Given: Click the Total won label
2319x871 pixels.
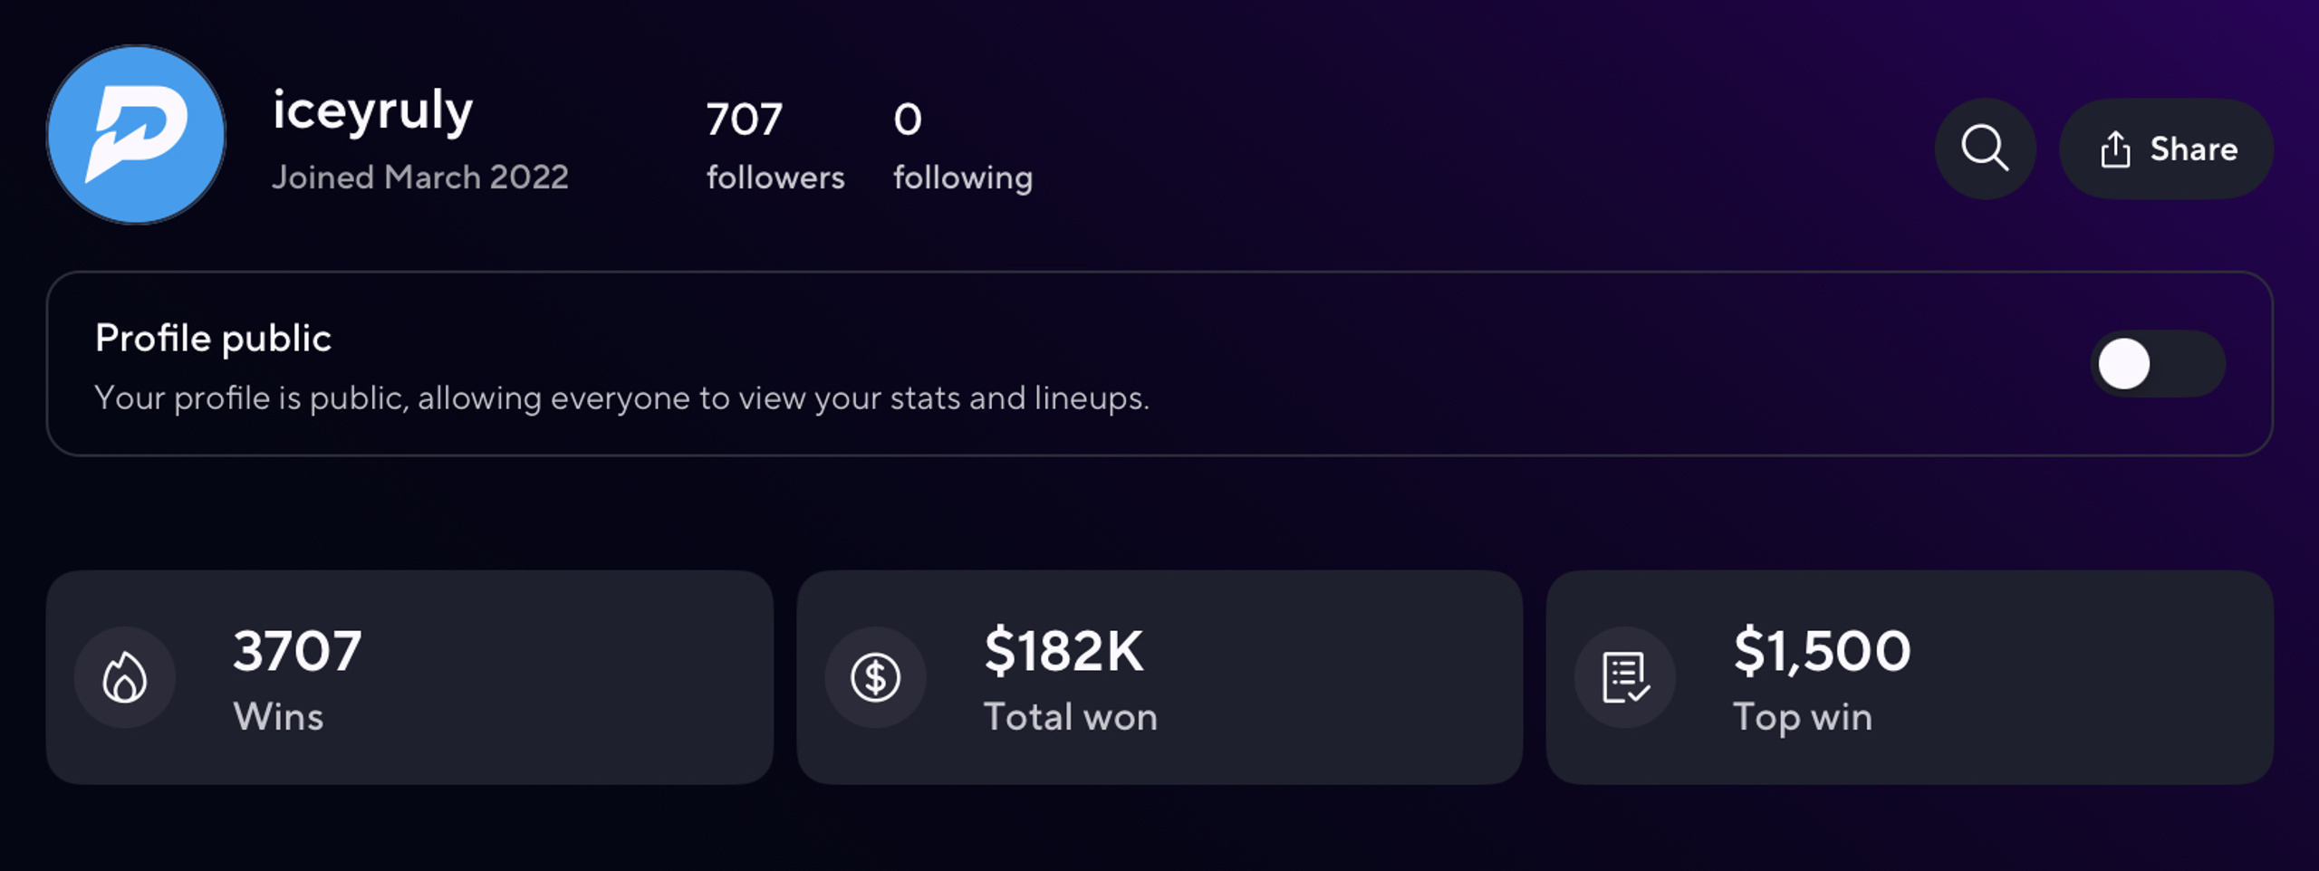Looking at the screenshot, I should (1071, 716).
